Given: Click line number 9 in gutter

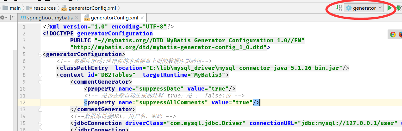Looking at the screenshot, I should 24,82.
